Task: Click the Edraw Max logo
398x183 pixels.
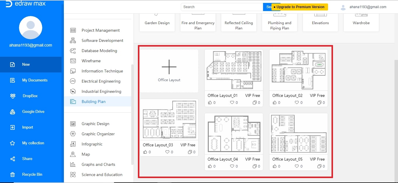Action: [x=25, y=3]
